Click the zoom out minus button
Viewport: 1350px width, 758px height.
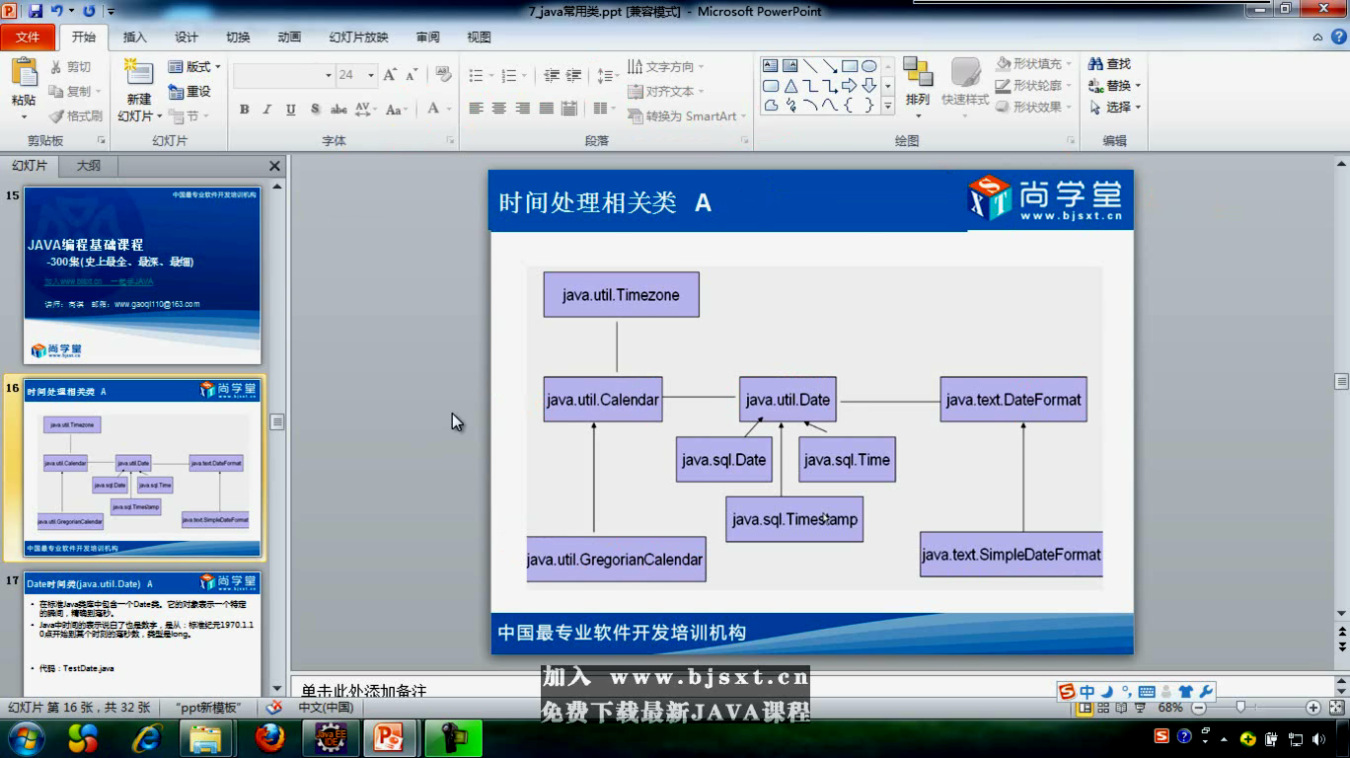point(1198,708)
